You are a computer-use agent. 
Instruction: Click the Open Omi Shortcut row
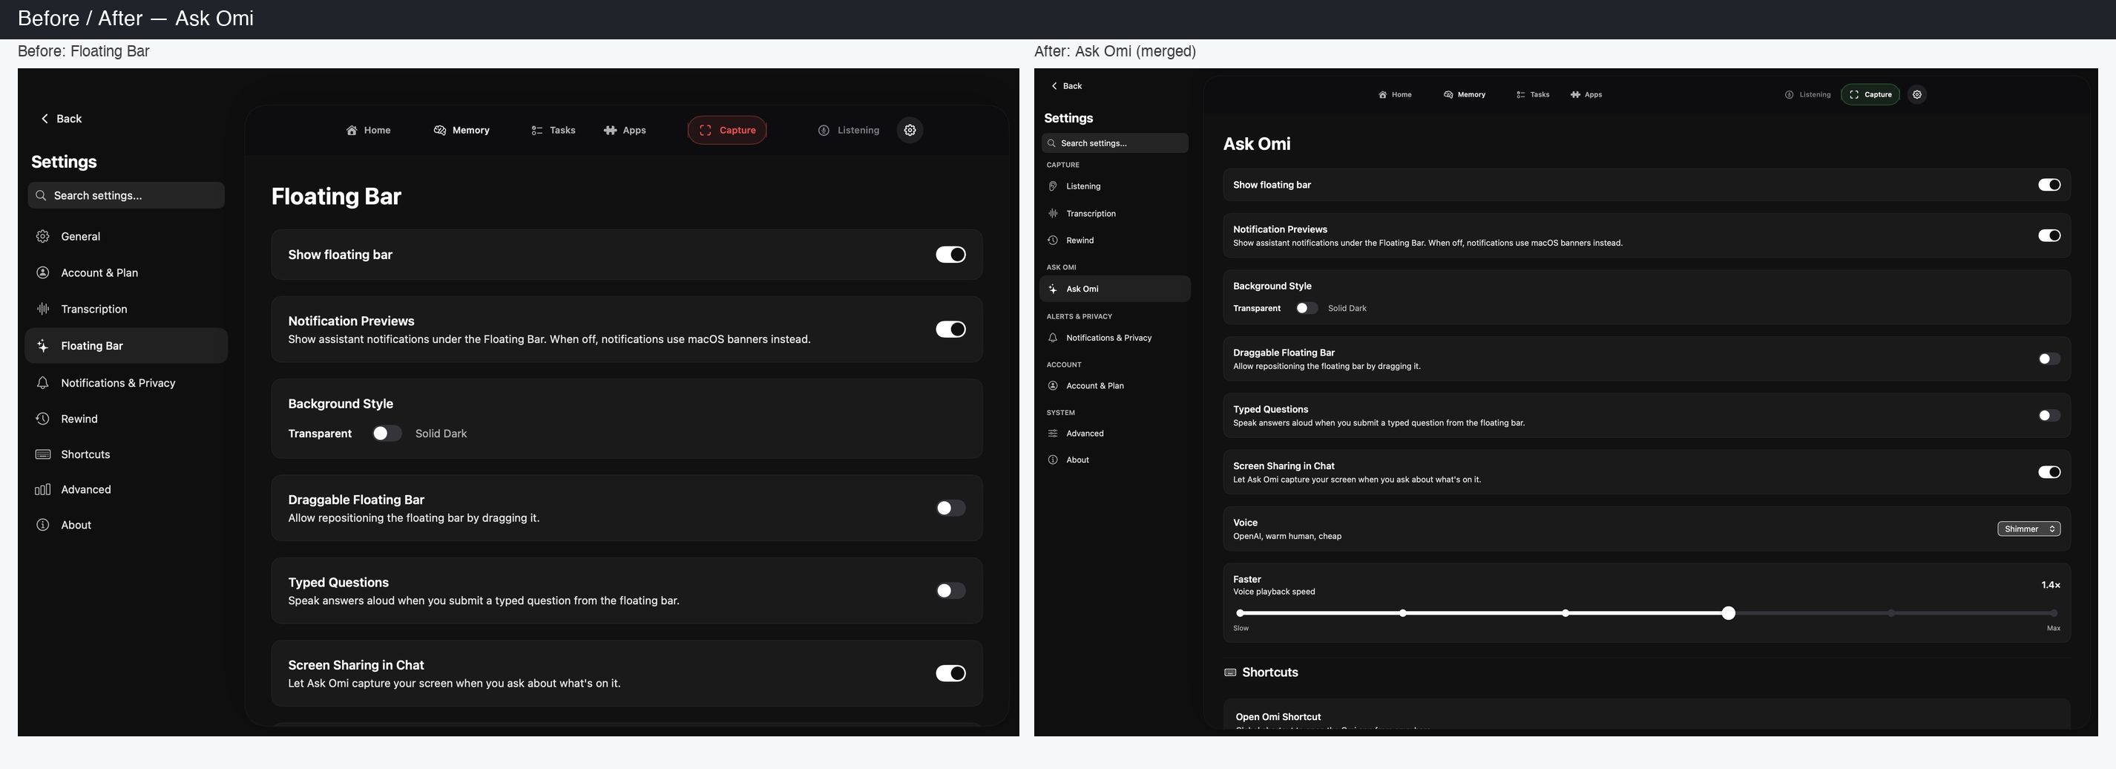coord(1646,715)
